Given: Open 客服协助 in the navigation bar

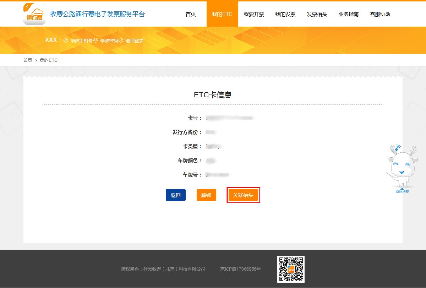Looking at the screenshot, I should coord(380,14).
